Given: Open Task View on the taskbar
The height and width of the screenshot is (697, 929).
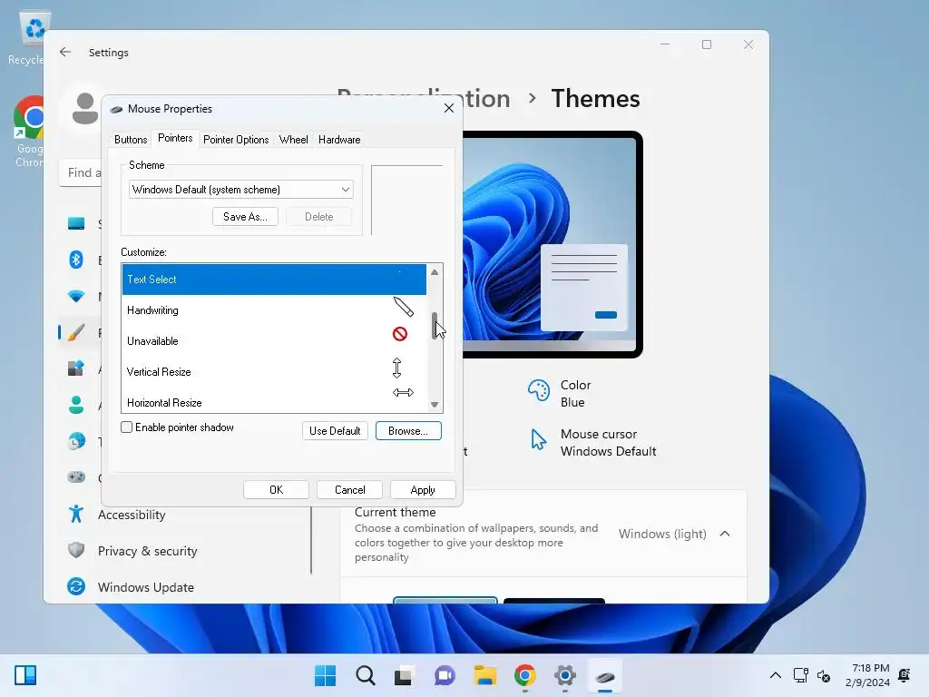Looking at the screenshot, I should pyautogui.click(x=404, y=675).
